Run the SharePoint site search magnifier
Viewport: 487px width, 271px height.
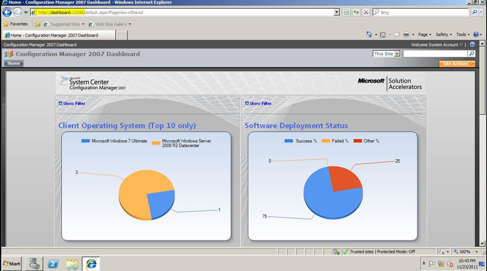click(x=471, y=54)
